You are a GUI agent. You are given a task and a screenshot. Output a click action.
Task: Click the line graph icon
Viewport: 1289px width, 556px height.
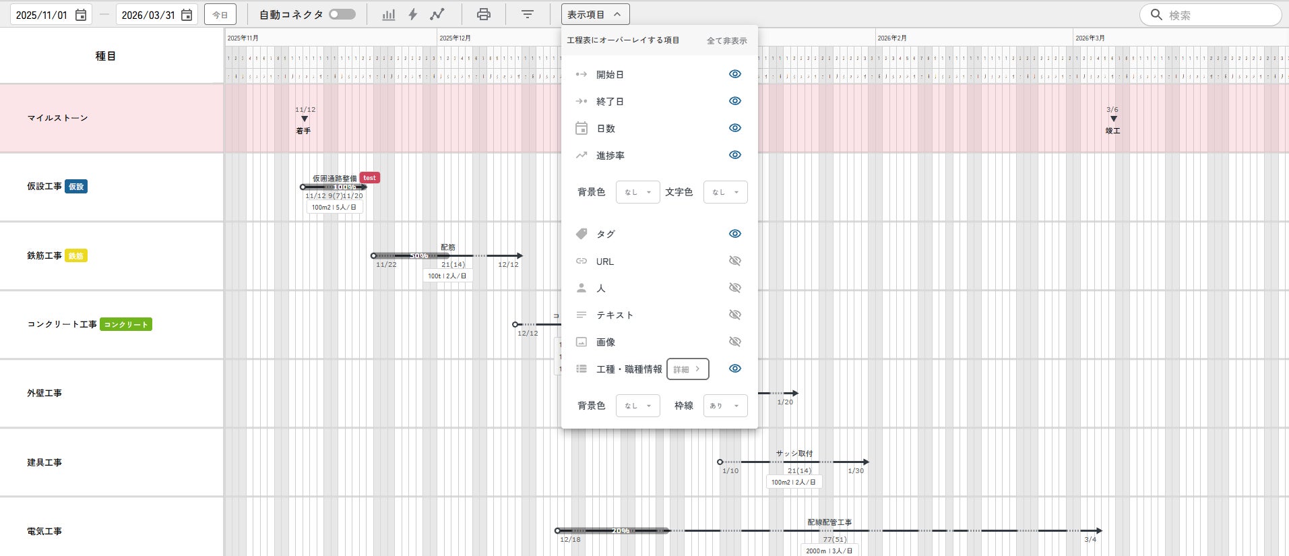[x=437, y=15]
